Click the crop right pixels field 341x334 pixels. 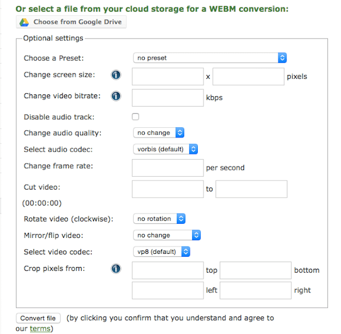pyautogui.click(x=255, y=290)
